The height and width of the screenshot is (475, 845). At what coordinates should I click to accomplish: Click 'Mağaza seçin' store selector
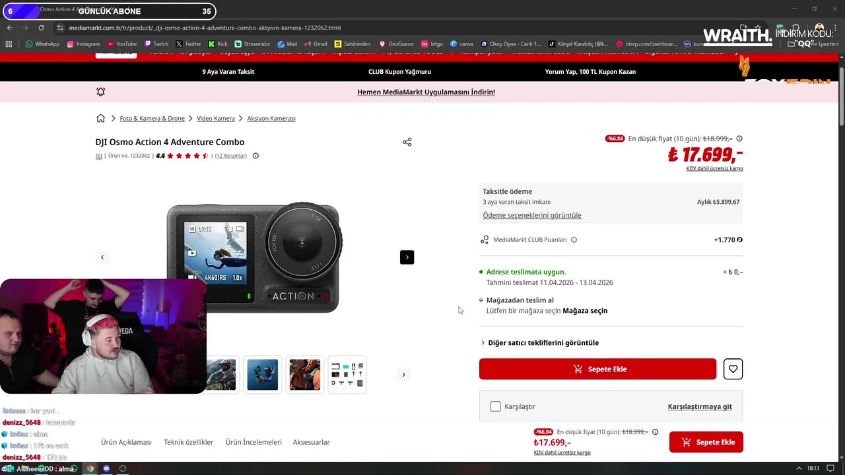click(x=585, y=311)
